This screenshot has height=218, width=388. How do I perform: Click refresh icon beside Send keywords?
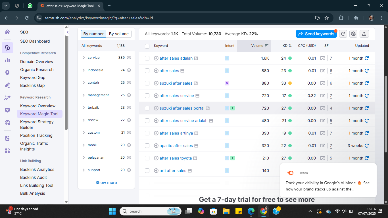tap(343, 34)
